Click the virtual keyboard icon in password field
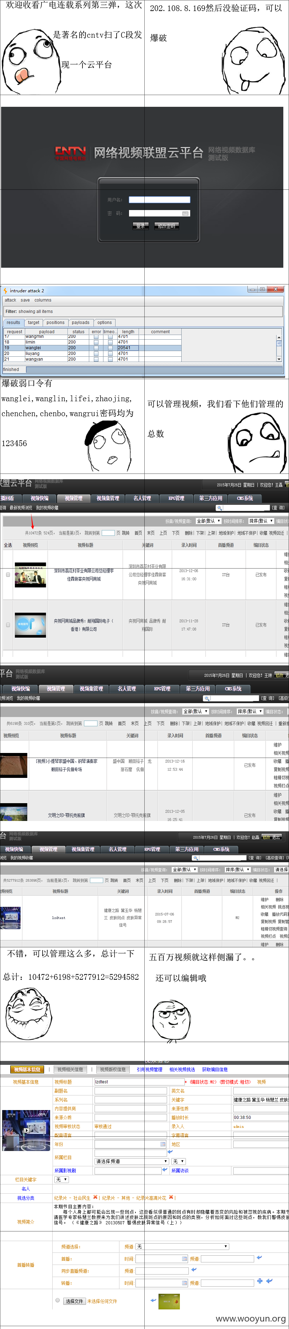 [x=186, y=213]
